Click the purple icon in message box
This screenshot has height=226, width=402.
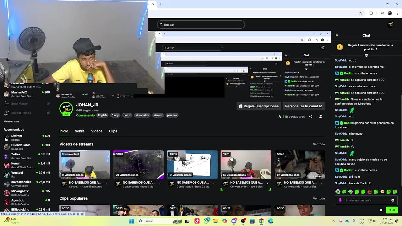[x=340, y=200]
